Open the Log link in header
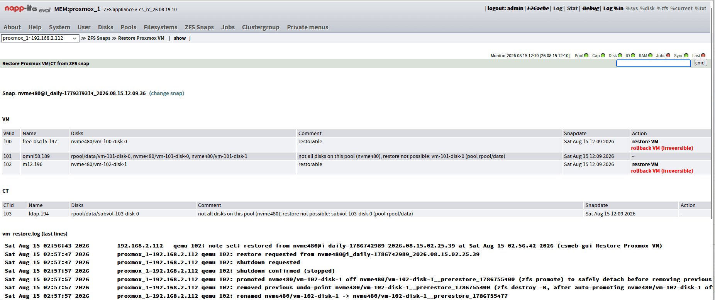 pos(558,8)
